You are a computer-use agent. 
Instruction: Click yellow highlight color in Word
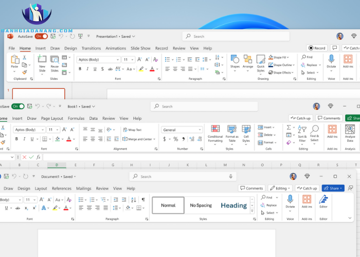(x=55, y=208)
